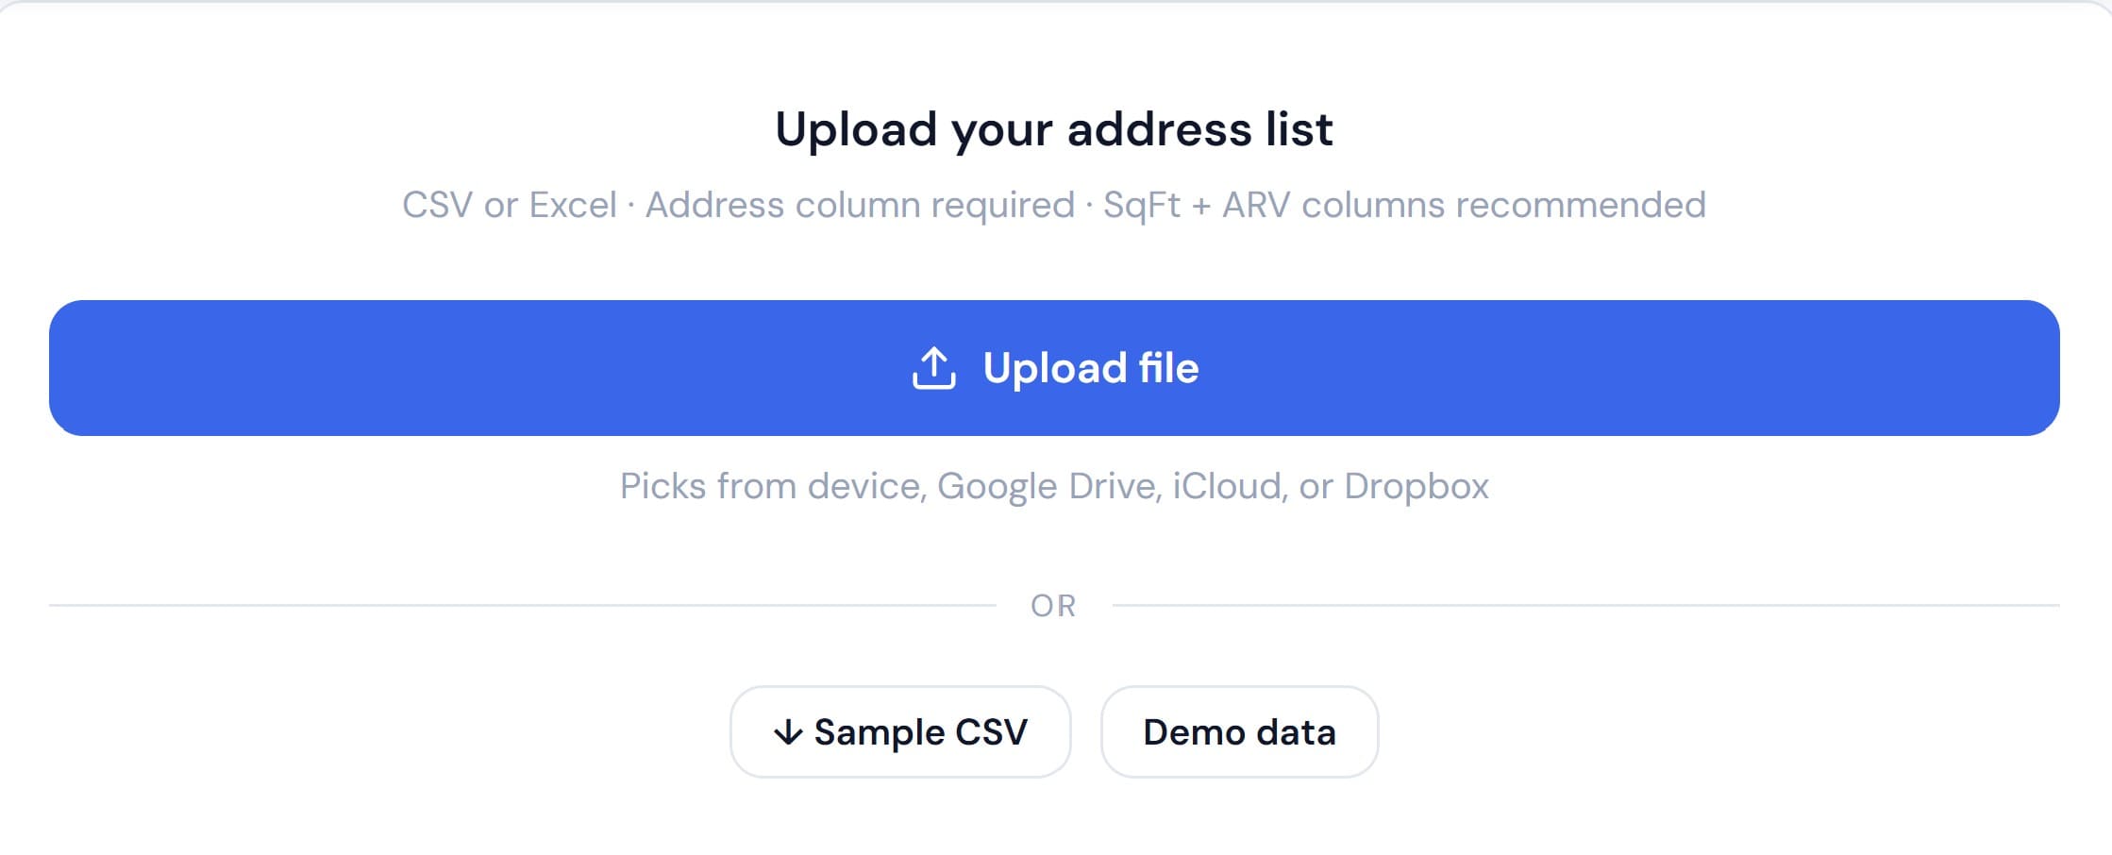Click the divider line left of OR
Viewport: 2112px width, 855px height.
click(521, 605)
